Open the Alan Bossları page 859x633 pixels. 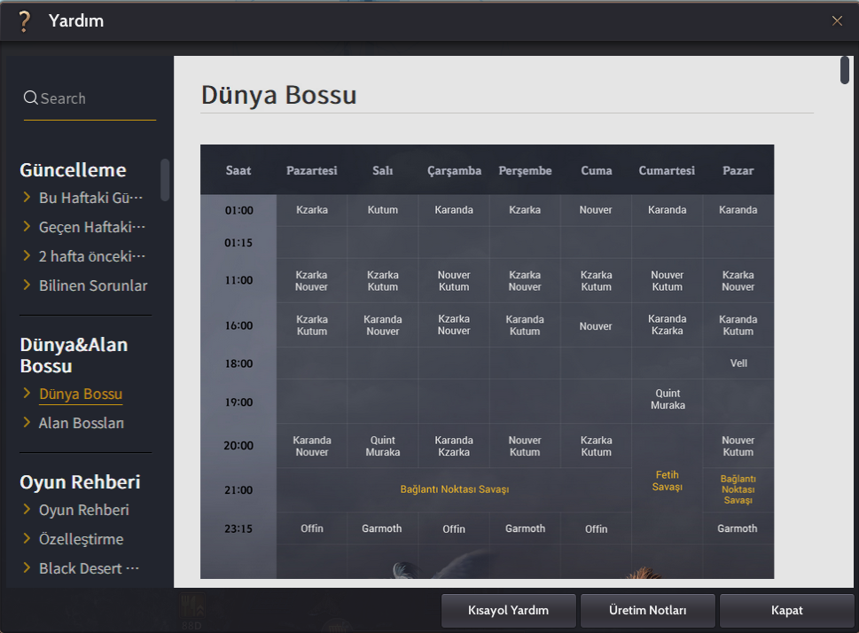point(81,423)
